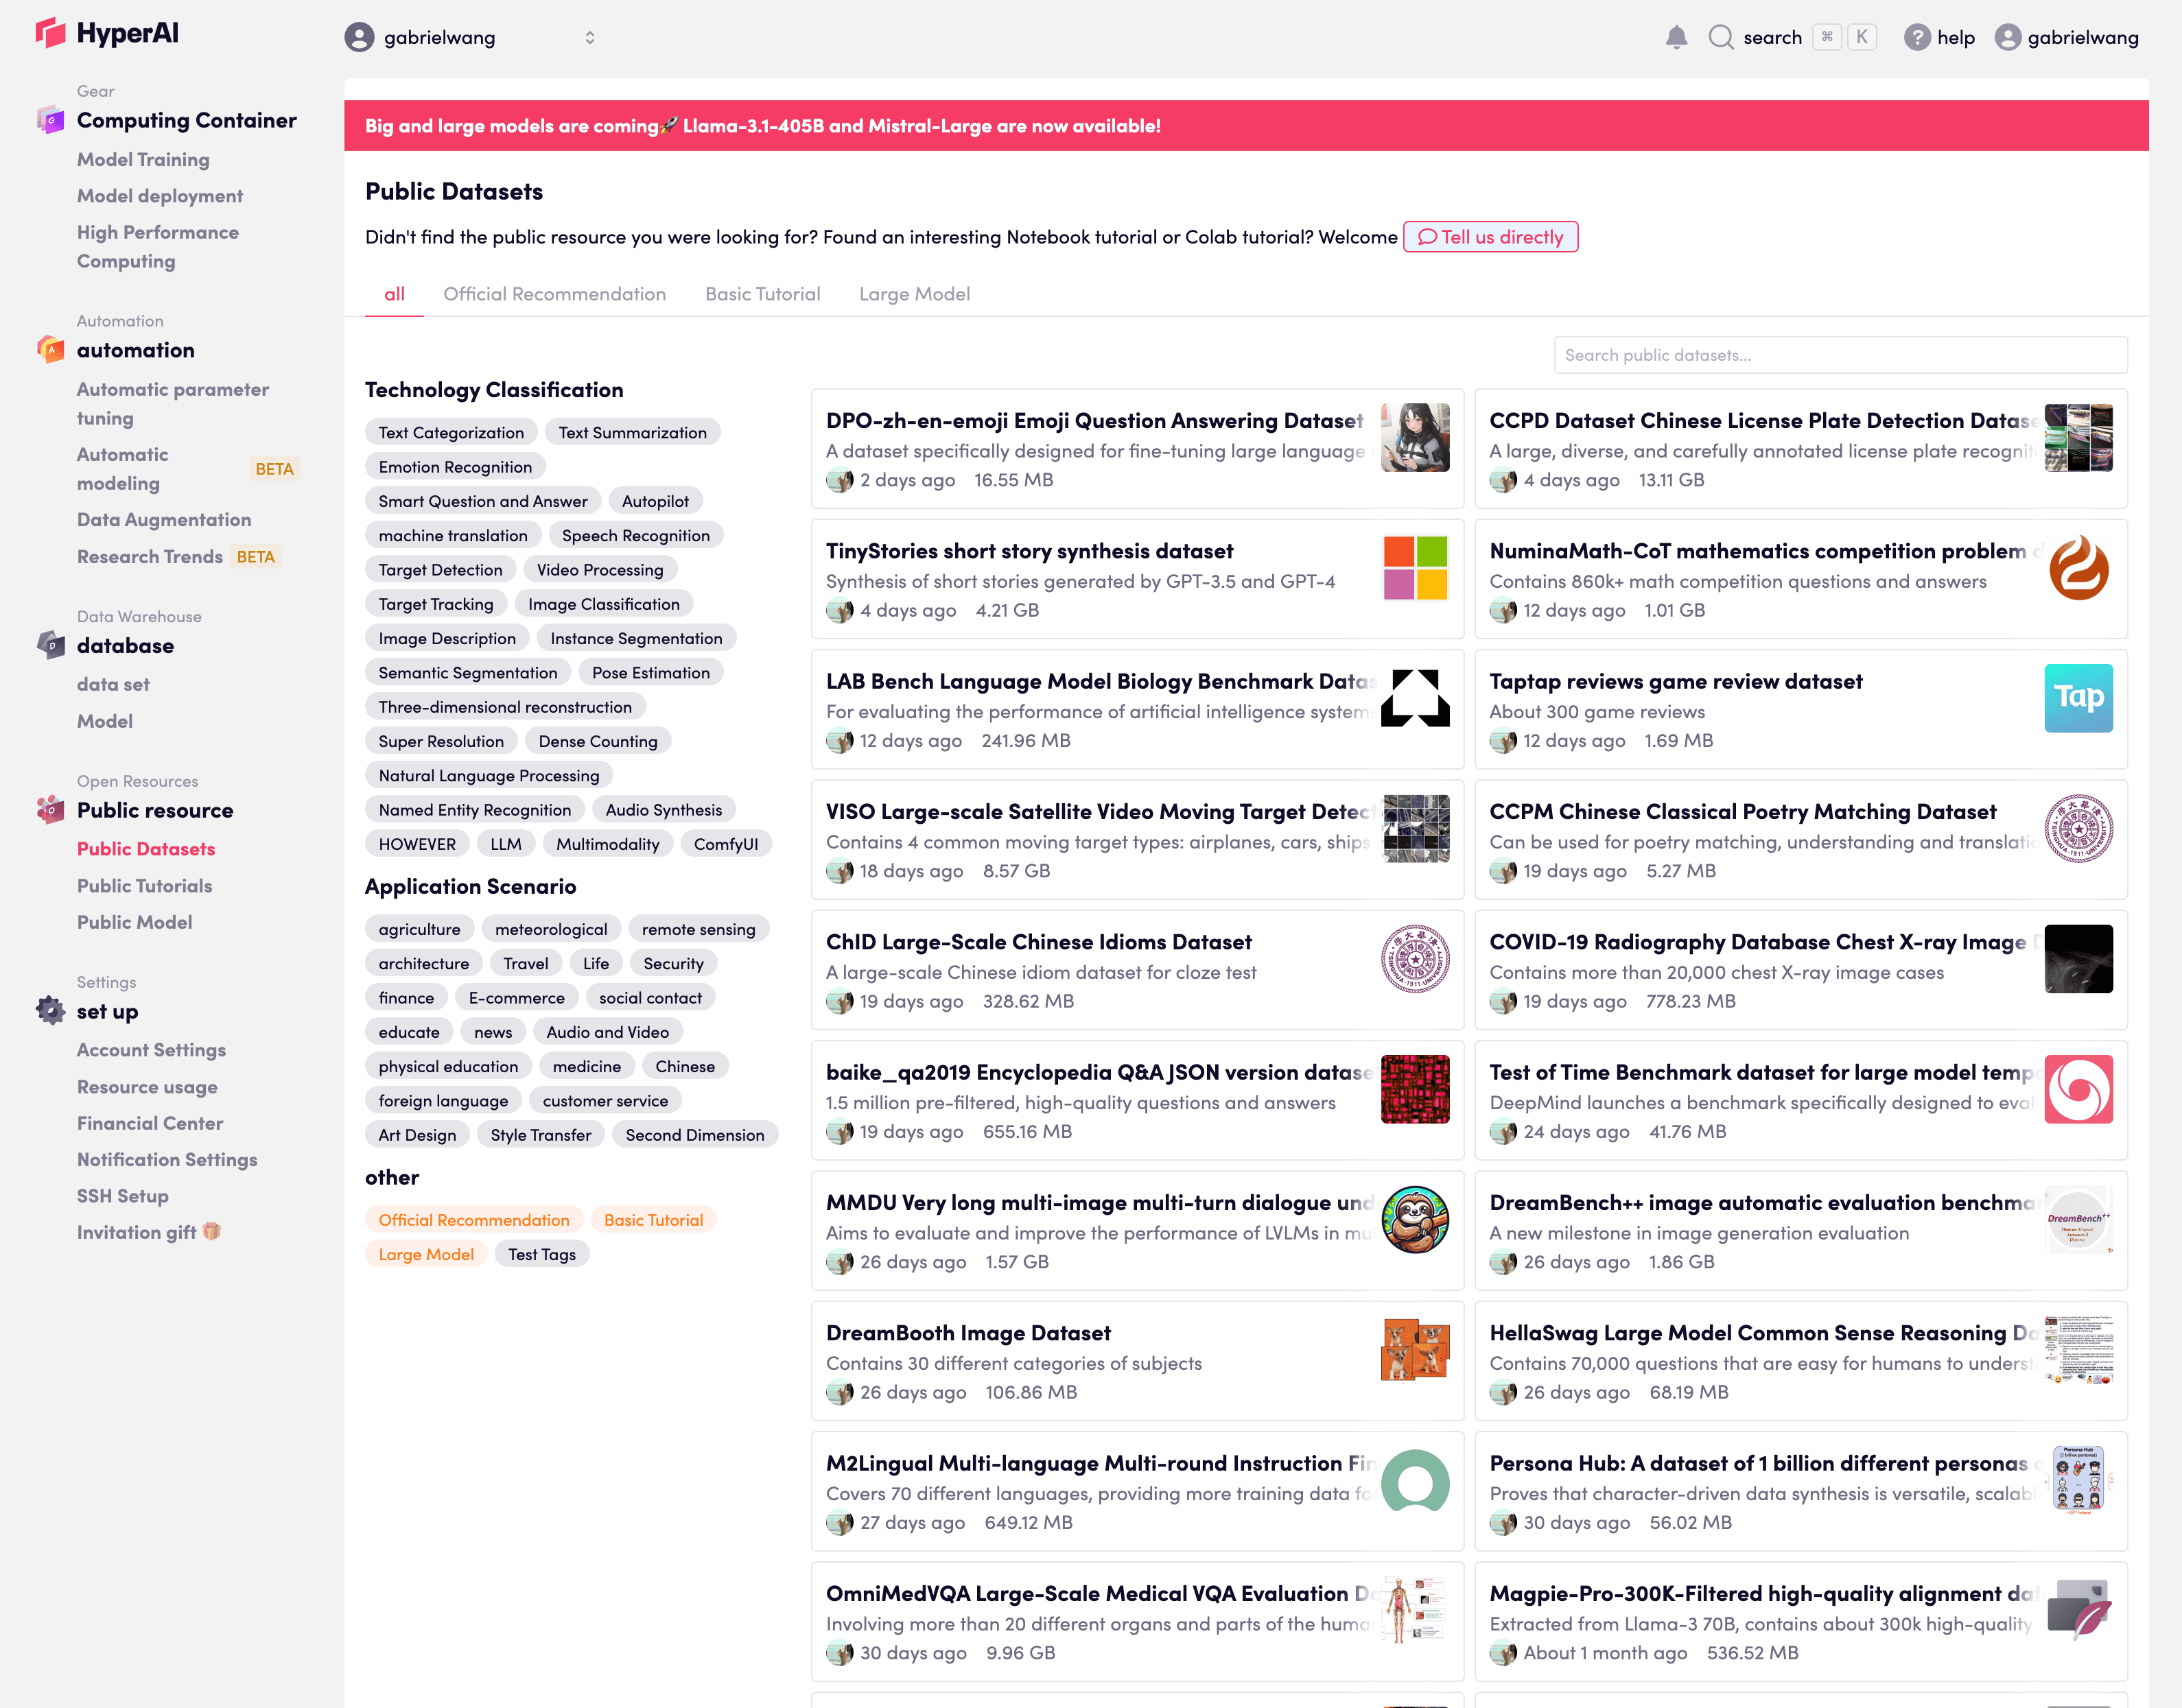2182x1708 pixels.
Task: Switch to the Official Recommendation tab
Action: click(554, 294)
